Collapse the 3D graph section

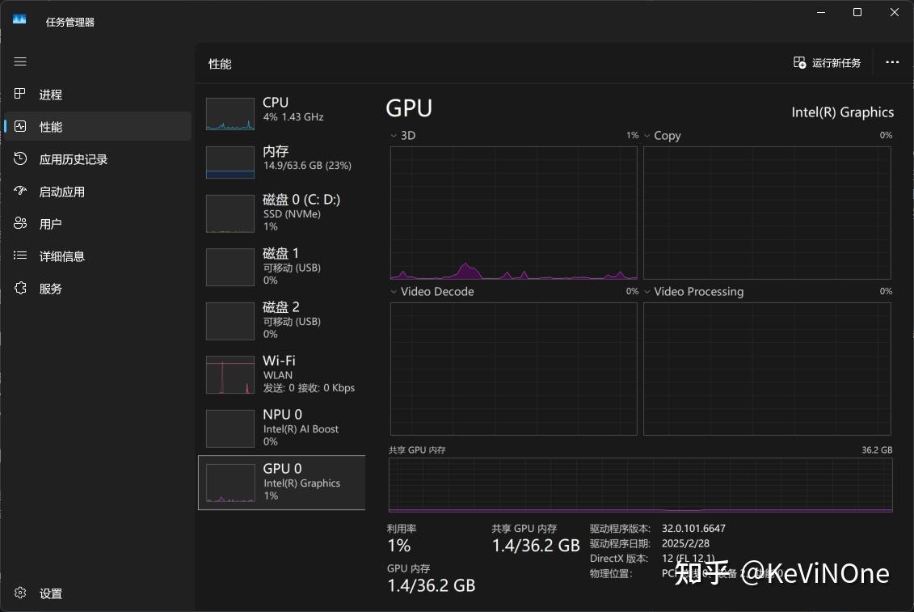pyautogui.click(x=392, y=136)
